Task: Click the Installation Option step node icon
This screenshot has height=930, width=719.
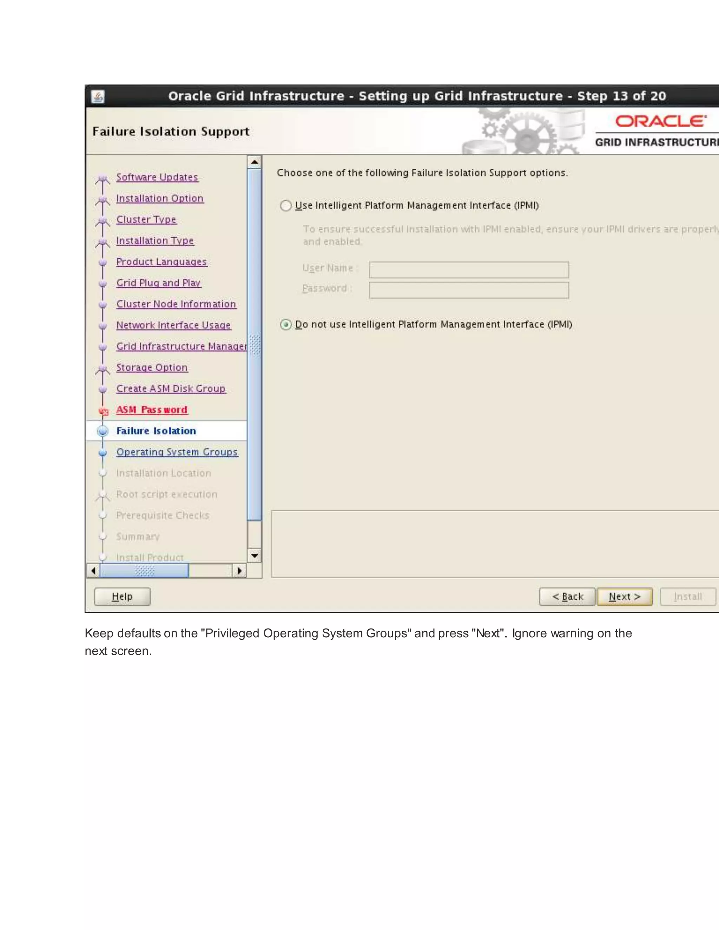Action: [102, 200]
